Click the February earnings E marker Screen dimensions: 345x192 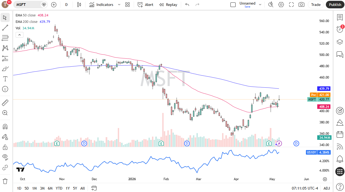[161, 143]
